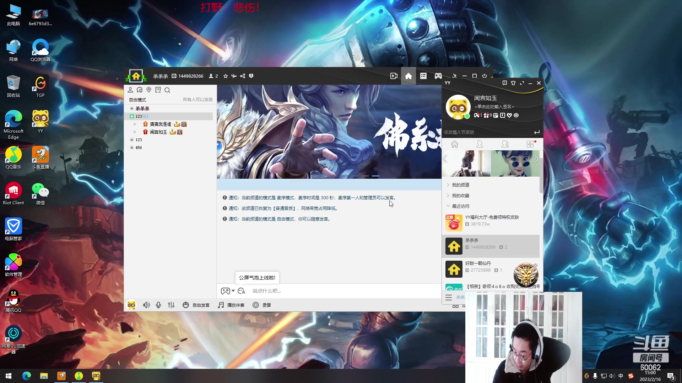The width and height of the screenshot is (682, 383).
Task: Open 杀杀杀 entry in recent visits
Action: point(491,246)
